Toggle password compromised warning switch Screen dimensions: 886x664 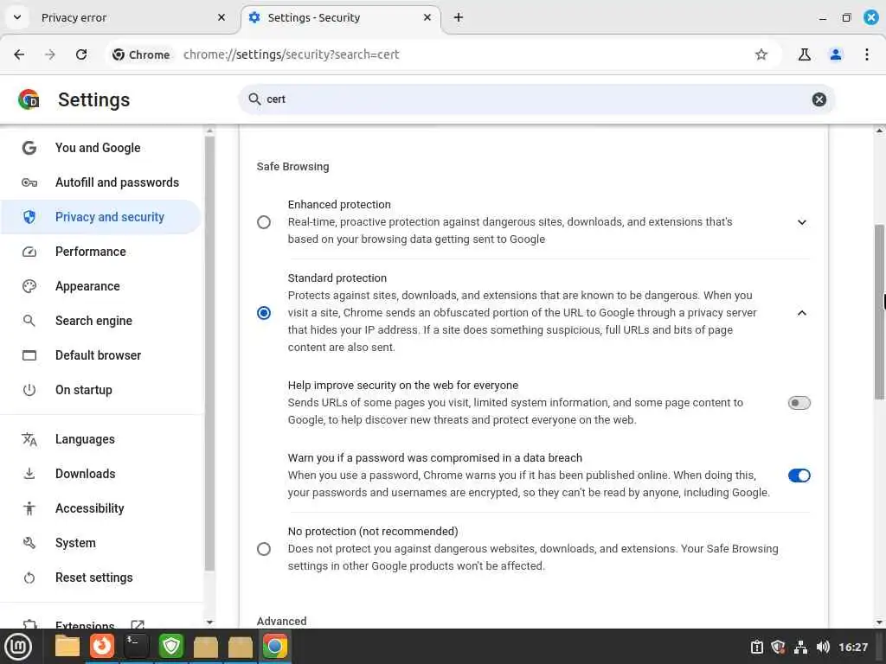point(799,476)
